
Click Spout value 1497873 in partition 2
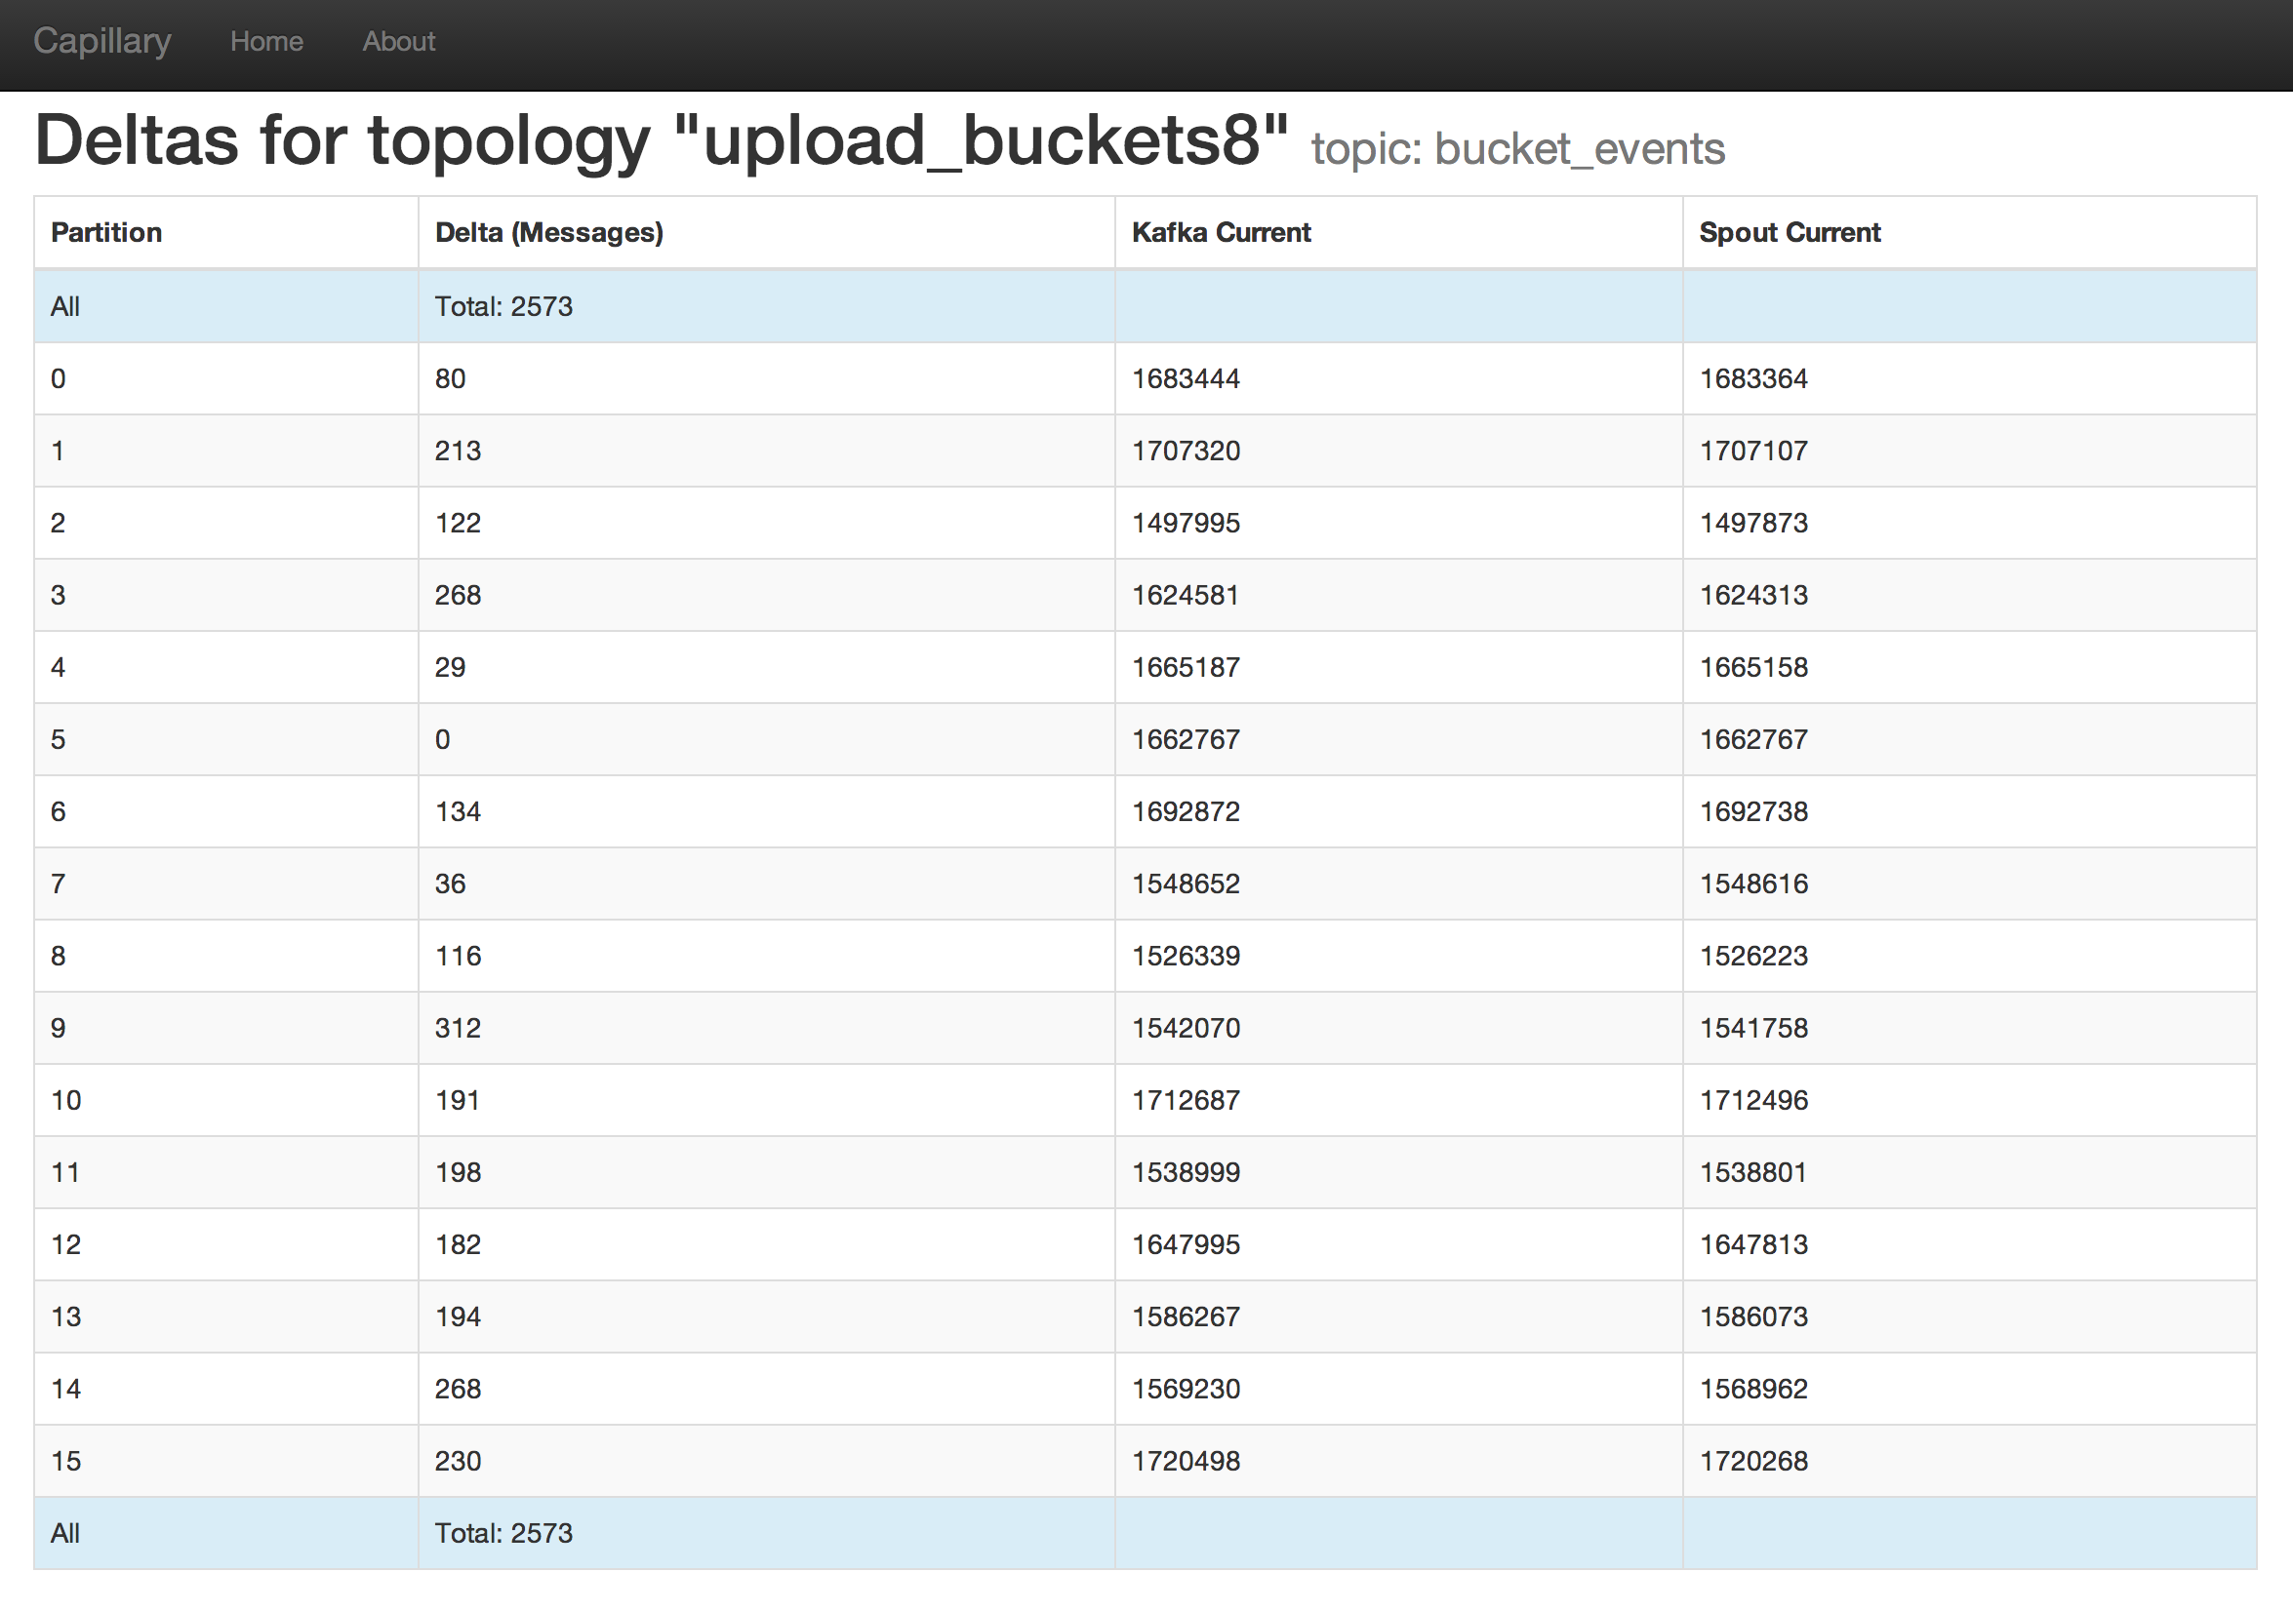click(x=1752, y=523)
